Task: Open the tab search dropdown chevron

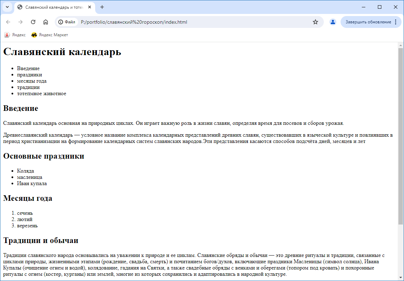Action: pyautogui.click(x=7, y=7)
